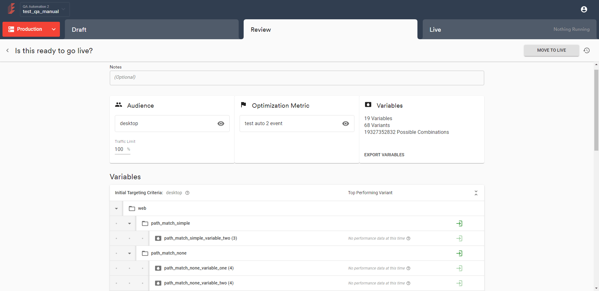
Task: Click Nothing Running status text
Action: 572,29
